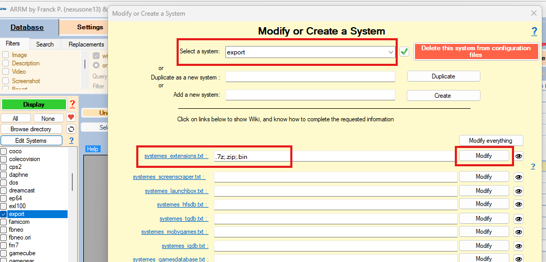Image resolution: width=546 pixels, height=262 pixels.
Task: Switch to the Search tab
Action: 45,44
